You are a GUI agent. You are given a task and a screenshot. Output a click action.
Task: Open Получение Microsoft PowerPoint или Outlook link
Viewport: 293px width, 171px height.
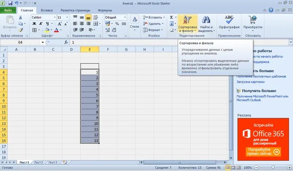tap(262, 98)
